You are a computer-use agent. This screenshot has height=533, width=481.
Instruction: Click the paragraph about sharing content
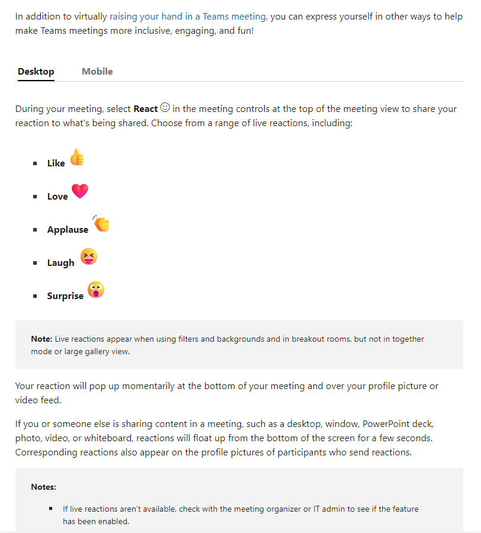pyautogui.click(x=225, y=438)
